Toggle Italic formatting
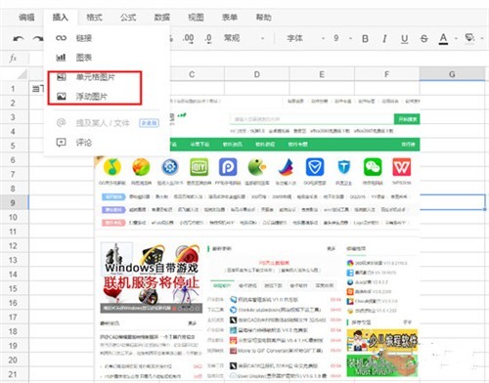Viewport: 489px width, 383px height. [x=384, y=39]
